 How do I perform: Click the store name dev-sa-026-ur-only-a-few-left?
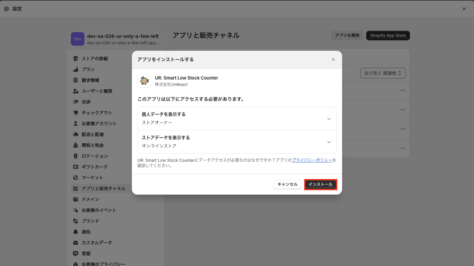tap(123, 36)
